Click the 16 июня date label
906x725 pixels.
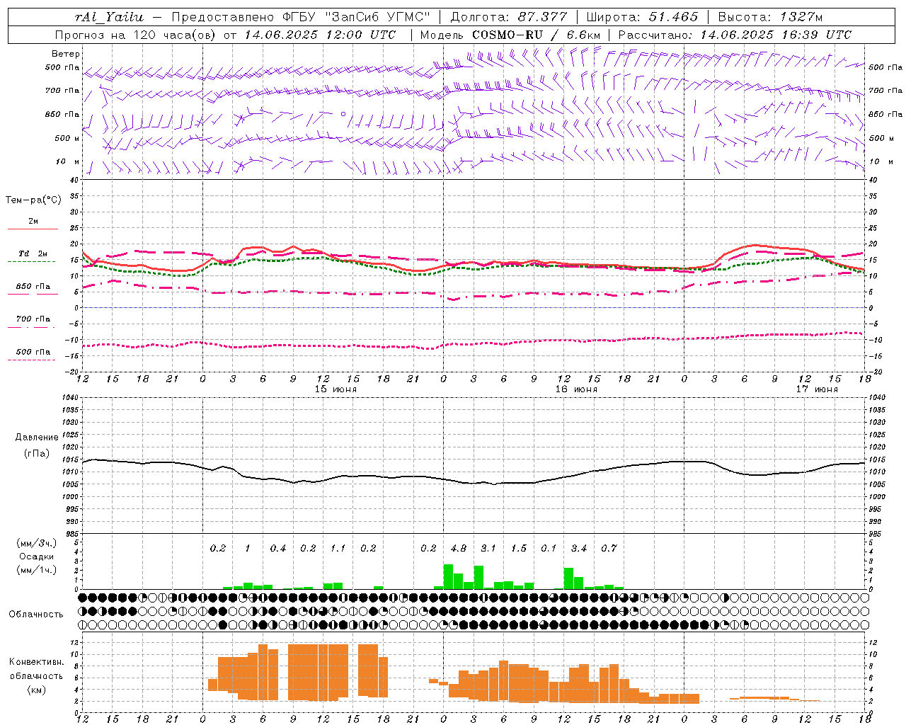point(576,389)
